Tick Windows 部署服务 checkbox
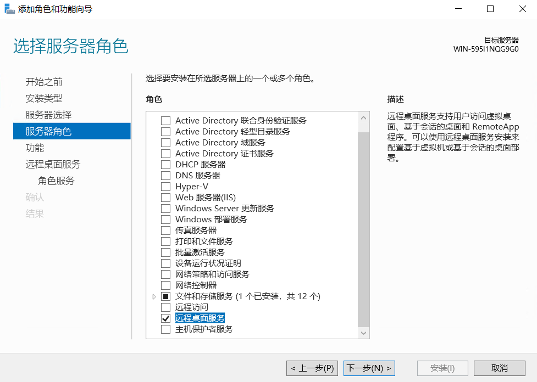Image resolution: width=537 pixels, height=382 pixels. [x=166, y=219]
